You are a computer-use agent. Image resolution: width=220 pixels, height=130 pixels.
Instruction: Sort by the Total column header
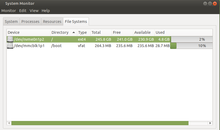[x=101, y=32]
